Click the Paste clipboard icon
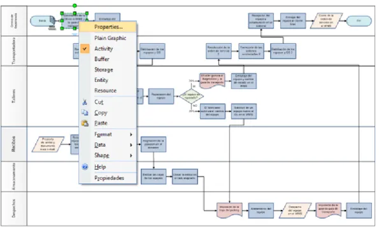The height and width of the screenshot is (229, 379). (85, 123)
